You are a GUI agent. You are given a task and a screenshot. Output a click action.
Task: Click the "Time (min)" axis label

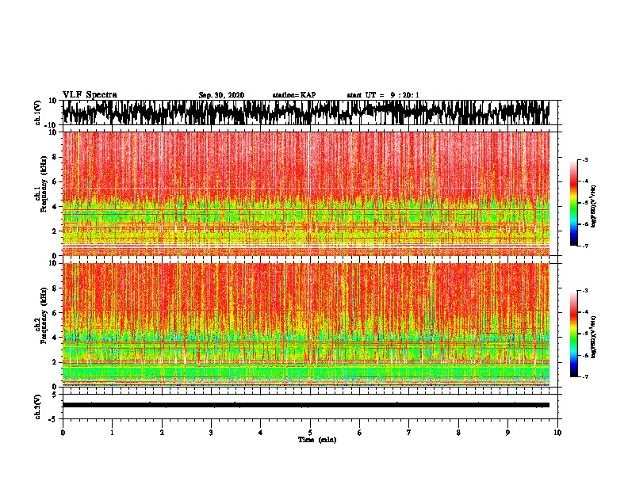tap(317, 440)
